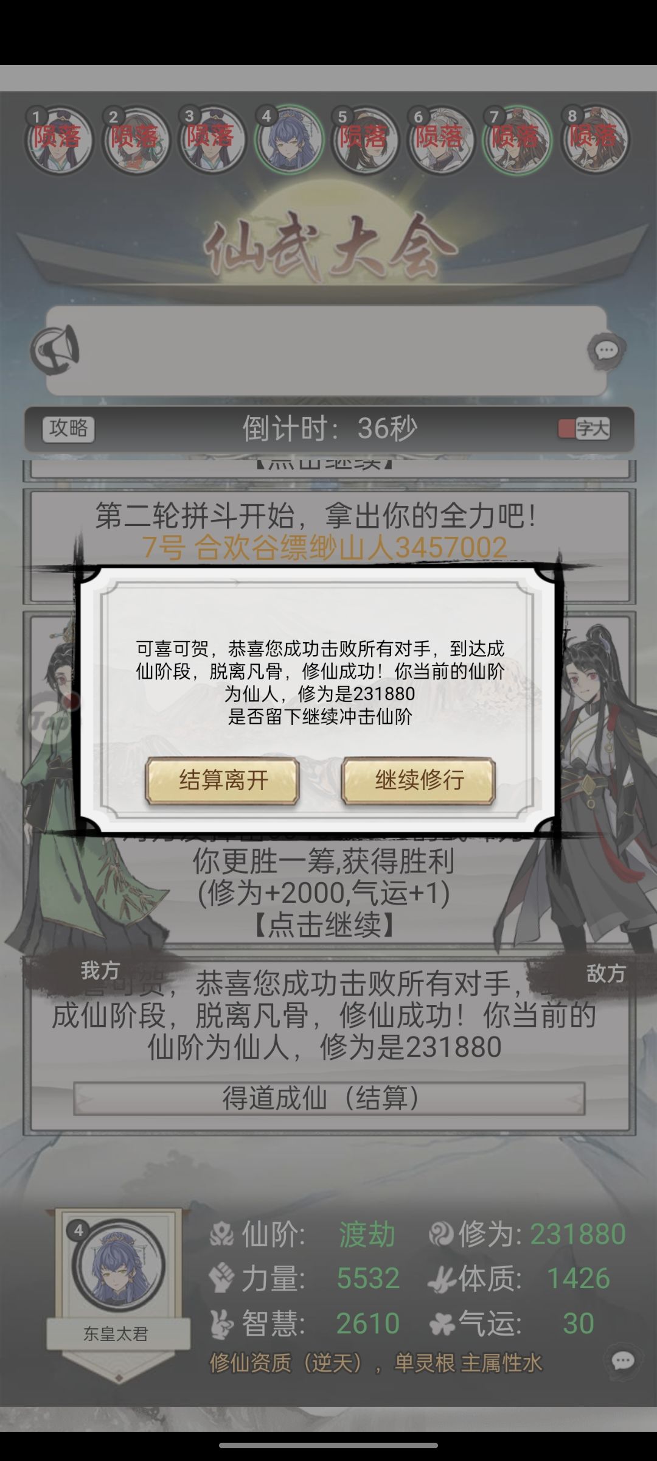Screen dimensions: 657x1461
Task: Tap the 我方 own-side label
Action: point(100,970)
